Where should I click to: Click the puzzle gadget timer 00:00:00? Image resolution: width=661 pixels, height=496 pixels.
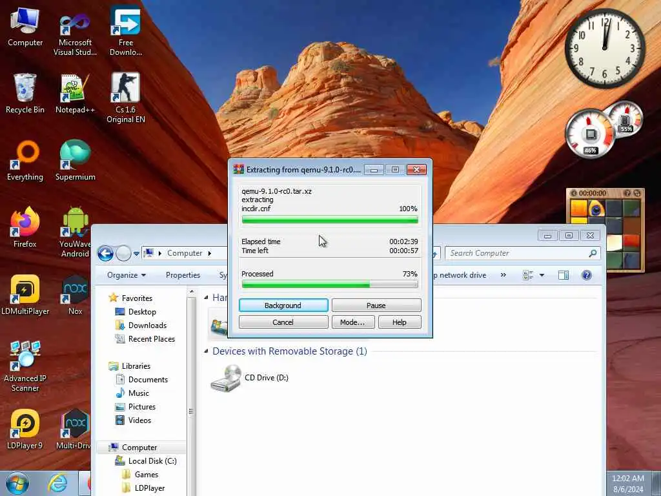593,193
